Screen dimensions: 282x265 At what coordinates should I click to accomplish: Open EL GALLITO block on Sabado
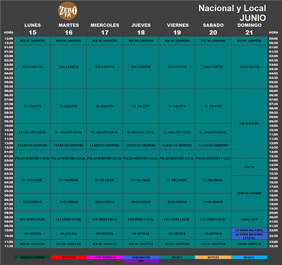tap(213, 106)
